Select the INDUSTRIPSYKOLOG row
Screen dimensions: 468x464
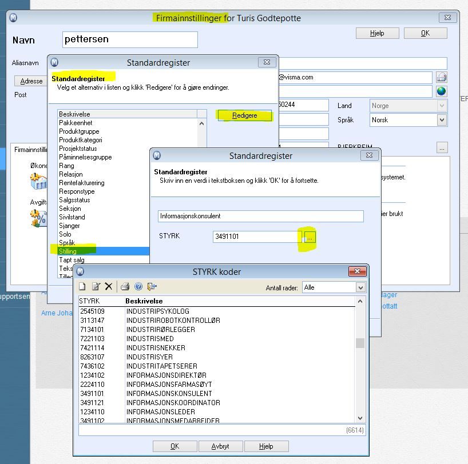tap(217, 311)
